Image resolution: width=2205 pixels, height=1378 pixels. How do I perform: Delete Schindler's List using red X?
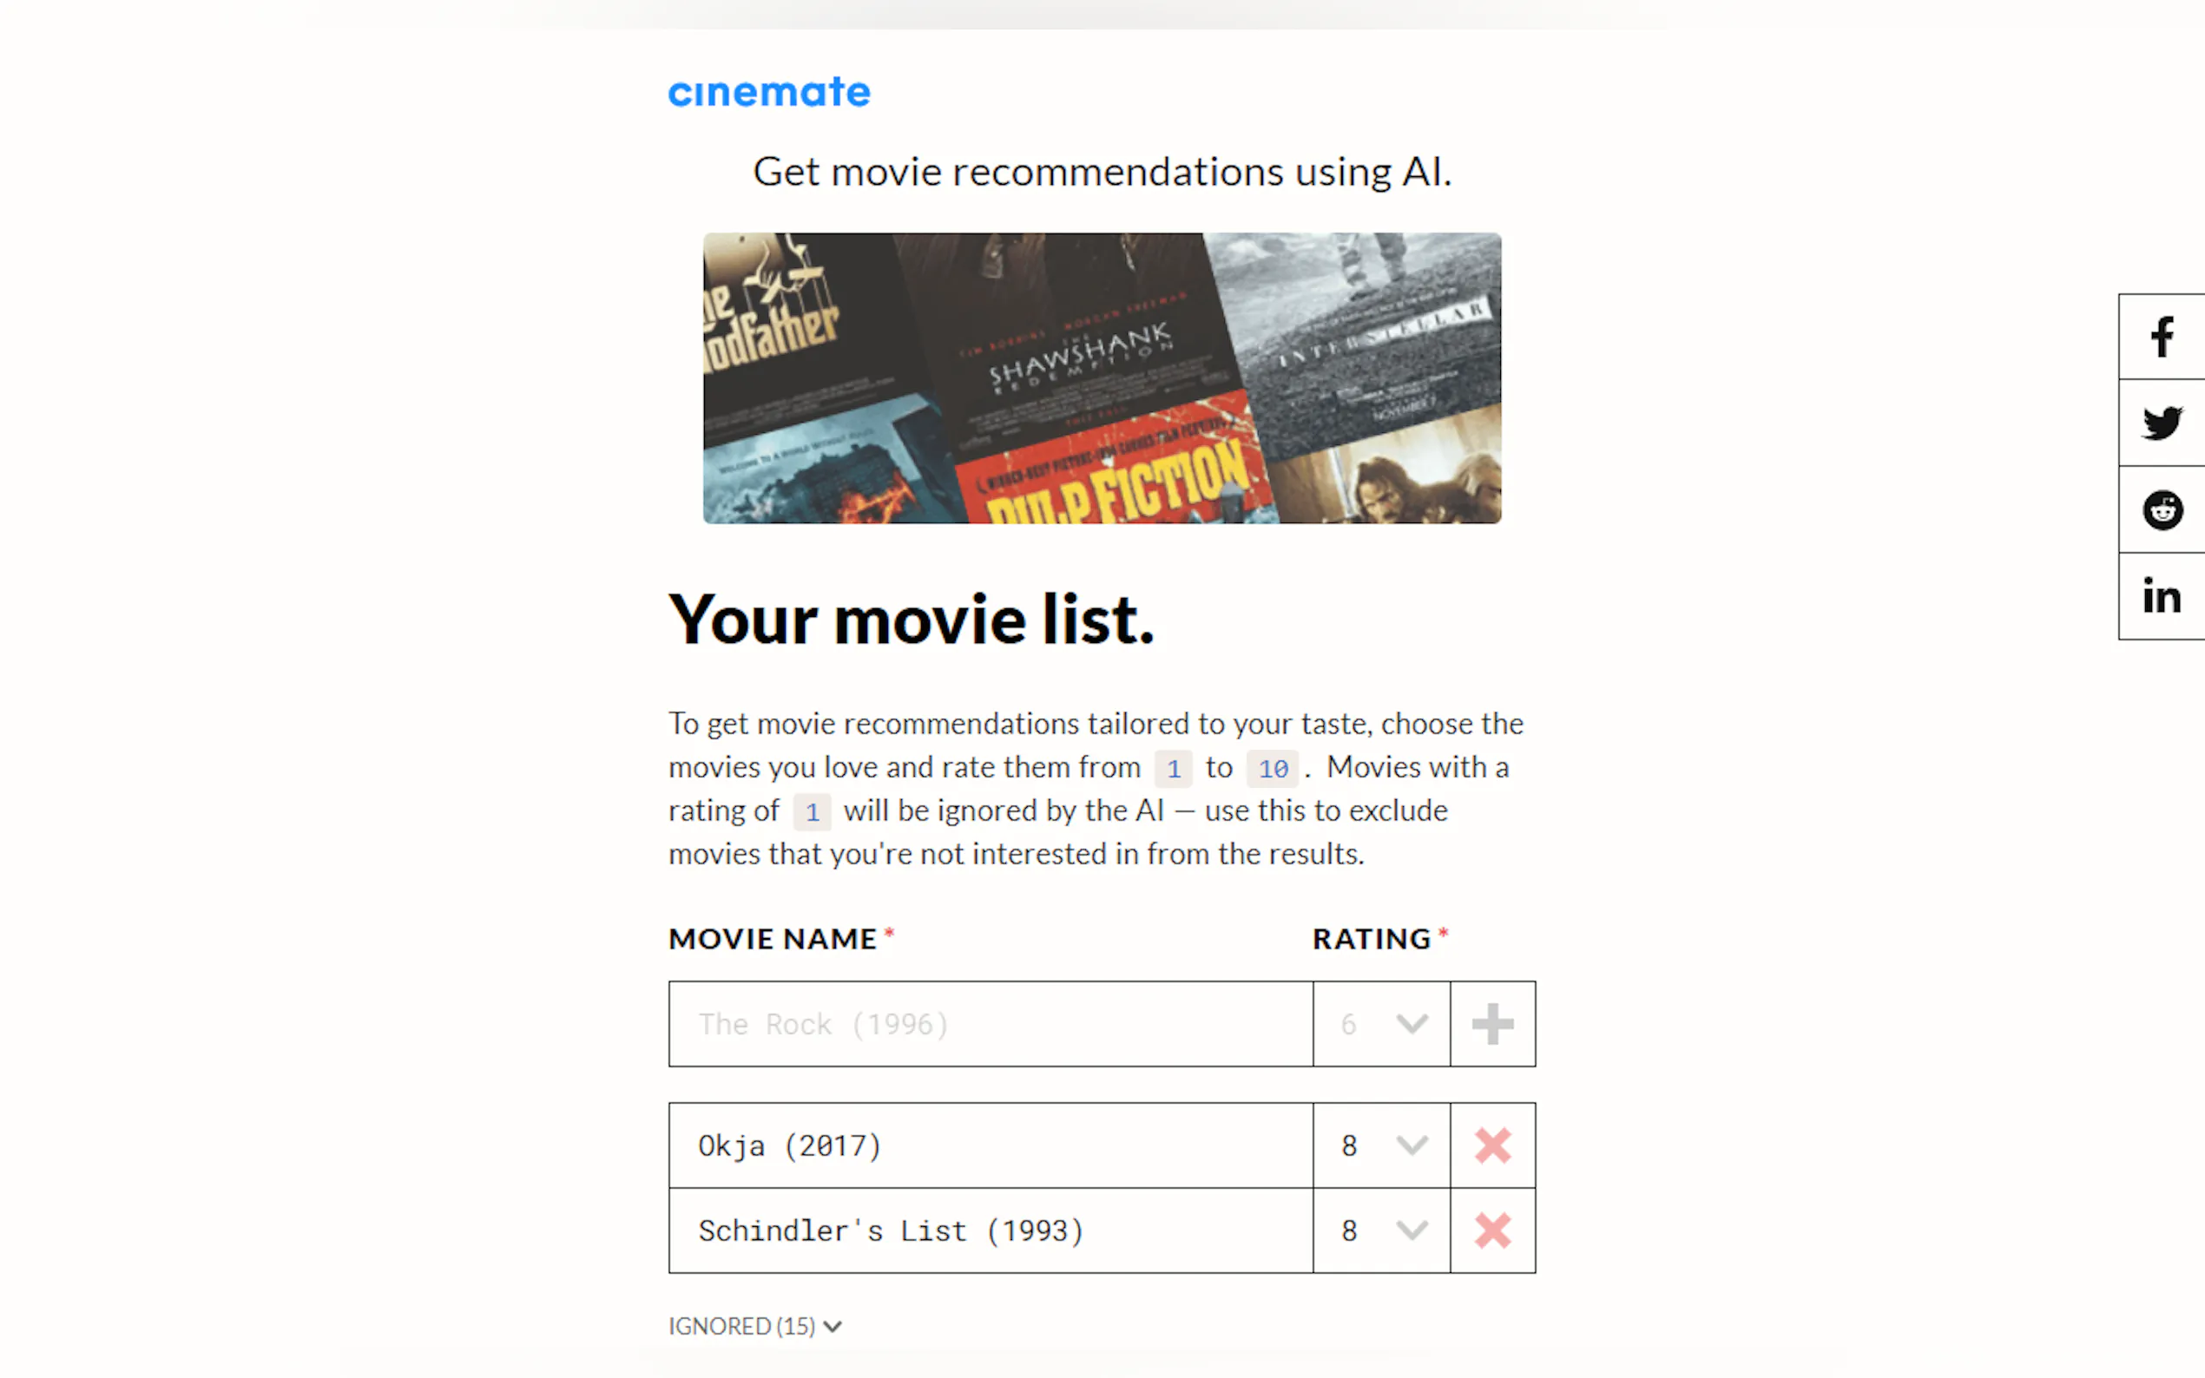coord(1492,1230)
